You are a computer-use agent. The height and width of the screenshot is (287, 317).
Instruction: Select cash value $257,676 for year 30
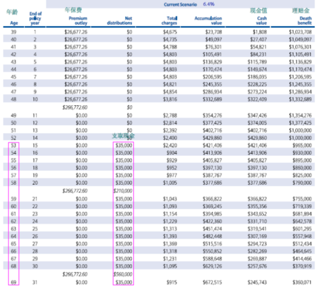pos(258,266)
